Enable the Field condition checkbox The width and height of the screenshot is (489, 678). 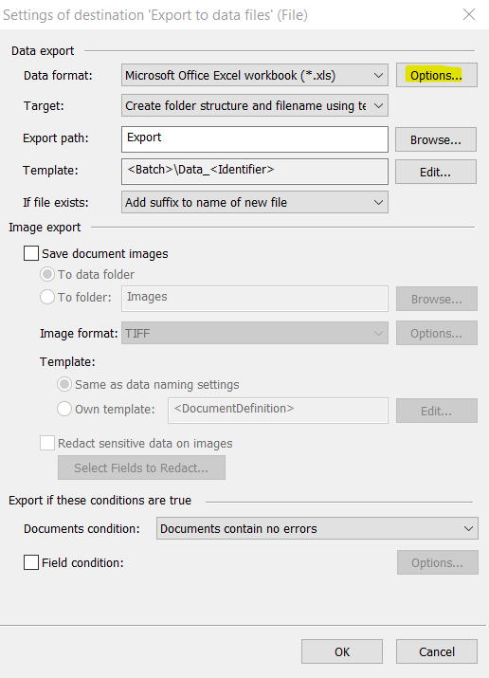tap(31, 562)
